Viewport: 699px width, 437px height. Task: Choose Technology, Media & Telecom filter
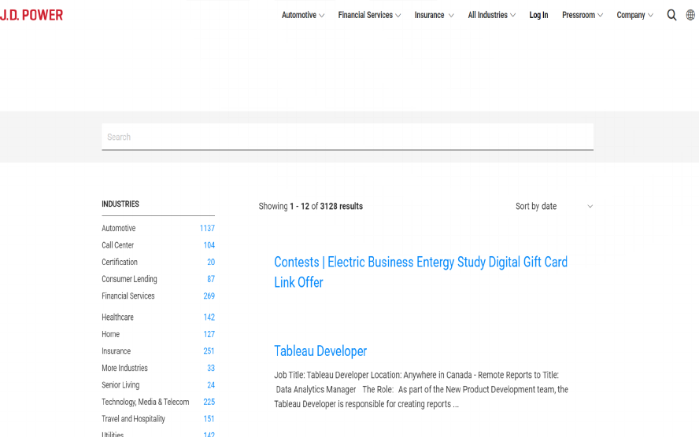[146, 402]
